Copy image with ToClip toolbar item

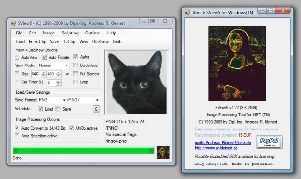[69, 42]
